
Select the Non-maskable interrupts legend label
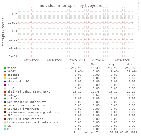27,102
